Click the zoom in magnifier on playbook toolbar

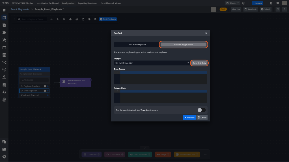(x=58, y=19)
